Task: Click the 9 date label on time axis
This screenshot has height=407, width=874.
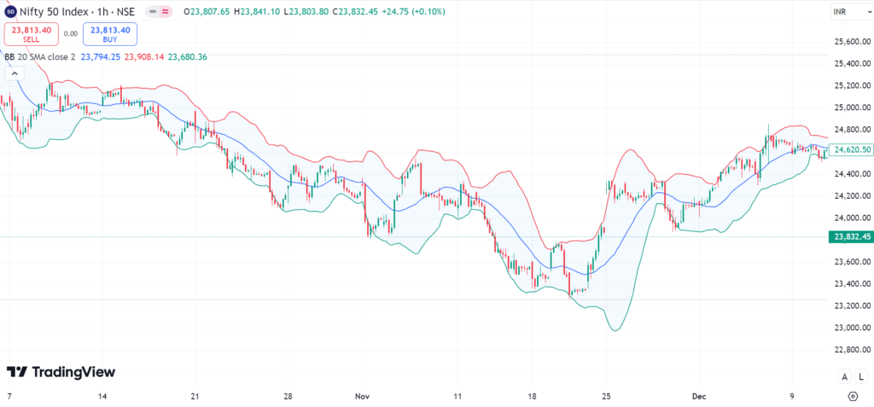Action: click(793, 397)
